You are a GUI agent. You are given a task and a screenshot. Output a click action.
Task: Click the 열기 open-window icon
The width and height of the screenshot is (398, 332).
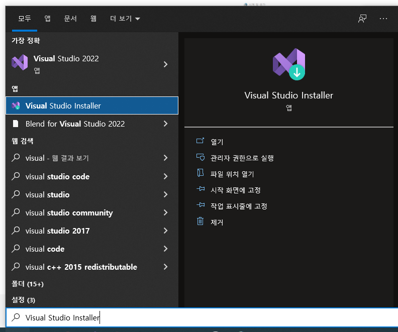coord(200,141)
